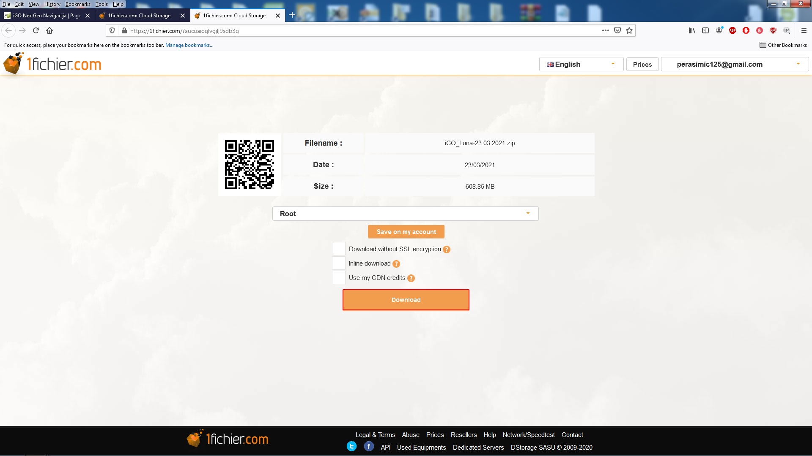This screenshot has width=812, height=456.
Task: Open the Firefox account icon
Action: [x=719, y=30]
